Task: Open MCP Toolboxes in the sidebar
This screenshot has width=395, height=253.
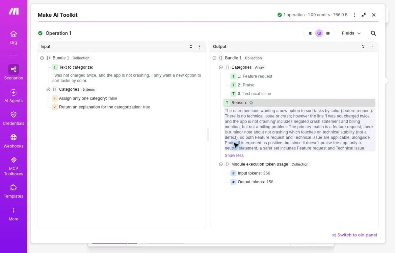Action: click(x=13, y=166)
